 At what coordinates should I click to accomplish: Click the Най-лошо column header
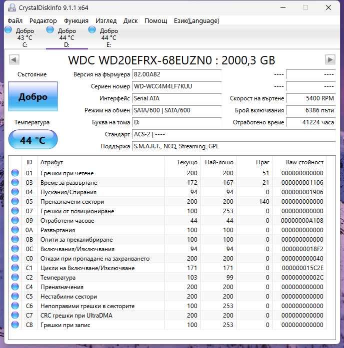pyautogui.click(x=218, y=162)
